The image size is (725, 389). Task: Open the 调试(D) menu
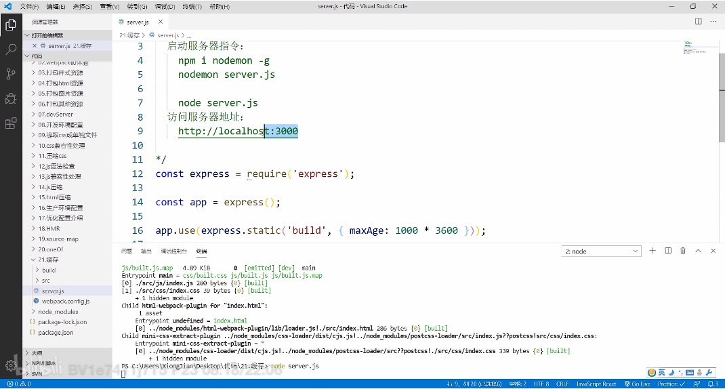point(165,7)
